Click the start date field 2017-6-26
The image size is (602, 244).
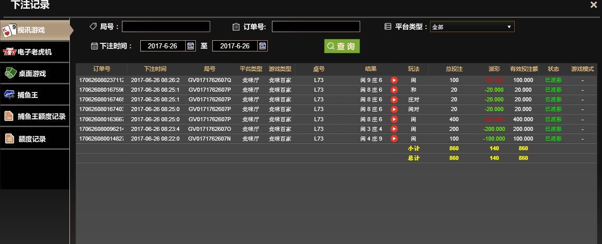[x=163, y=46]
